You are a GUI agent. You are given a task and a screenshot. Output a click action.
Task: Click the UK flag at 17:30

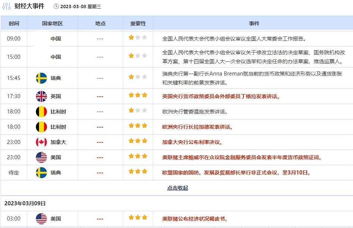coord(41,96)
